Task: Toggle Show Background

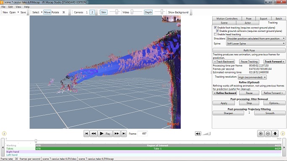Action: [178, 12]
